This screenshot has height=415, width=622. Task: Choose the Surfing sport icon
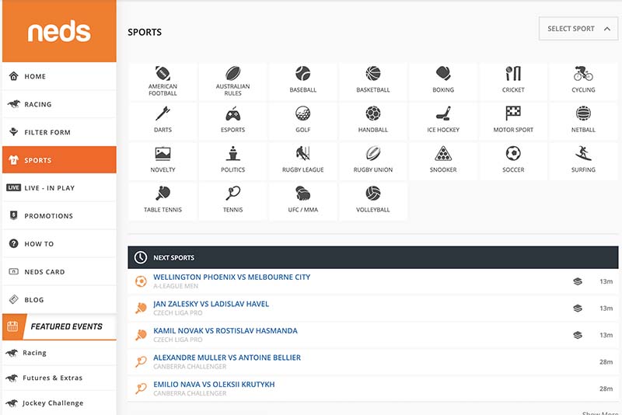tap(583, 154)
